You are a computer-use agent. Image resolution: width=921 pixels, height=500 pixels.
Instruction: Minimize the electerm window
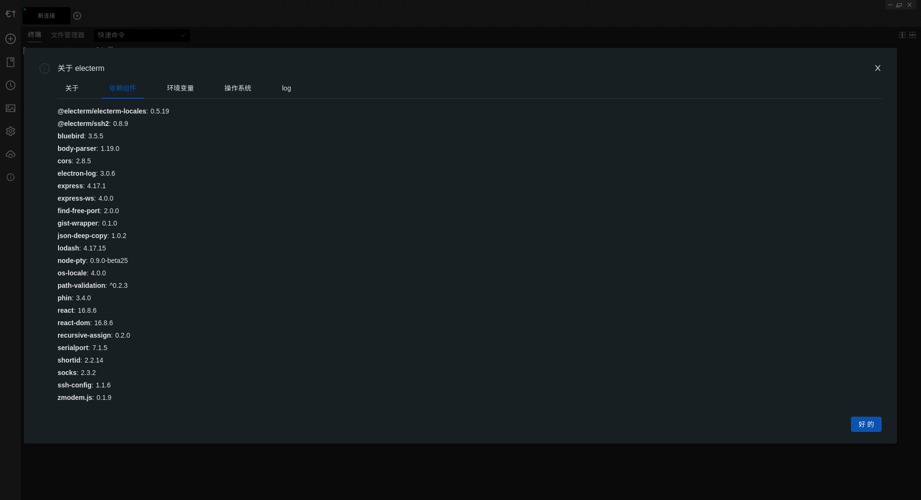coord(890,5)
